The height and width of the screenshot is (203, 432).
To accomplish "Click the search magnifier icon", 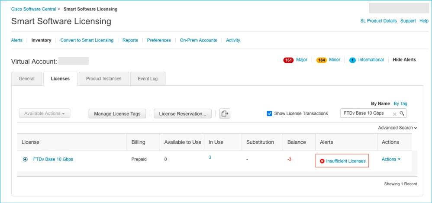I will tap(402, 113).
